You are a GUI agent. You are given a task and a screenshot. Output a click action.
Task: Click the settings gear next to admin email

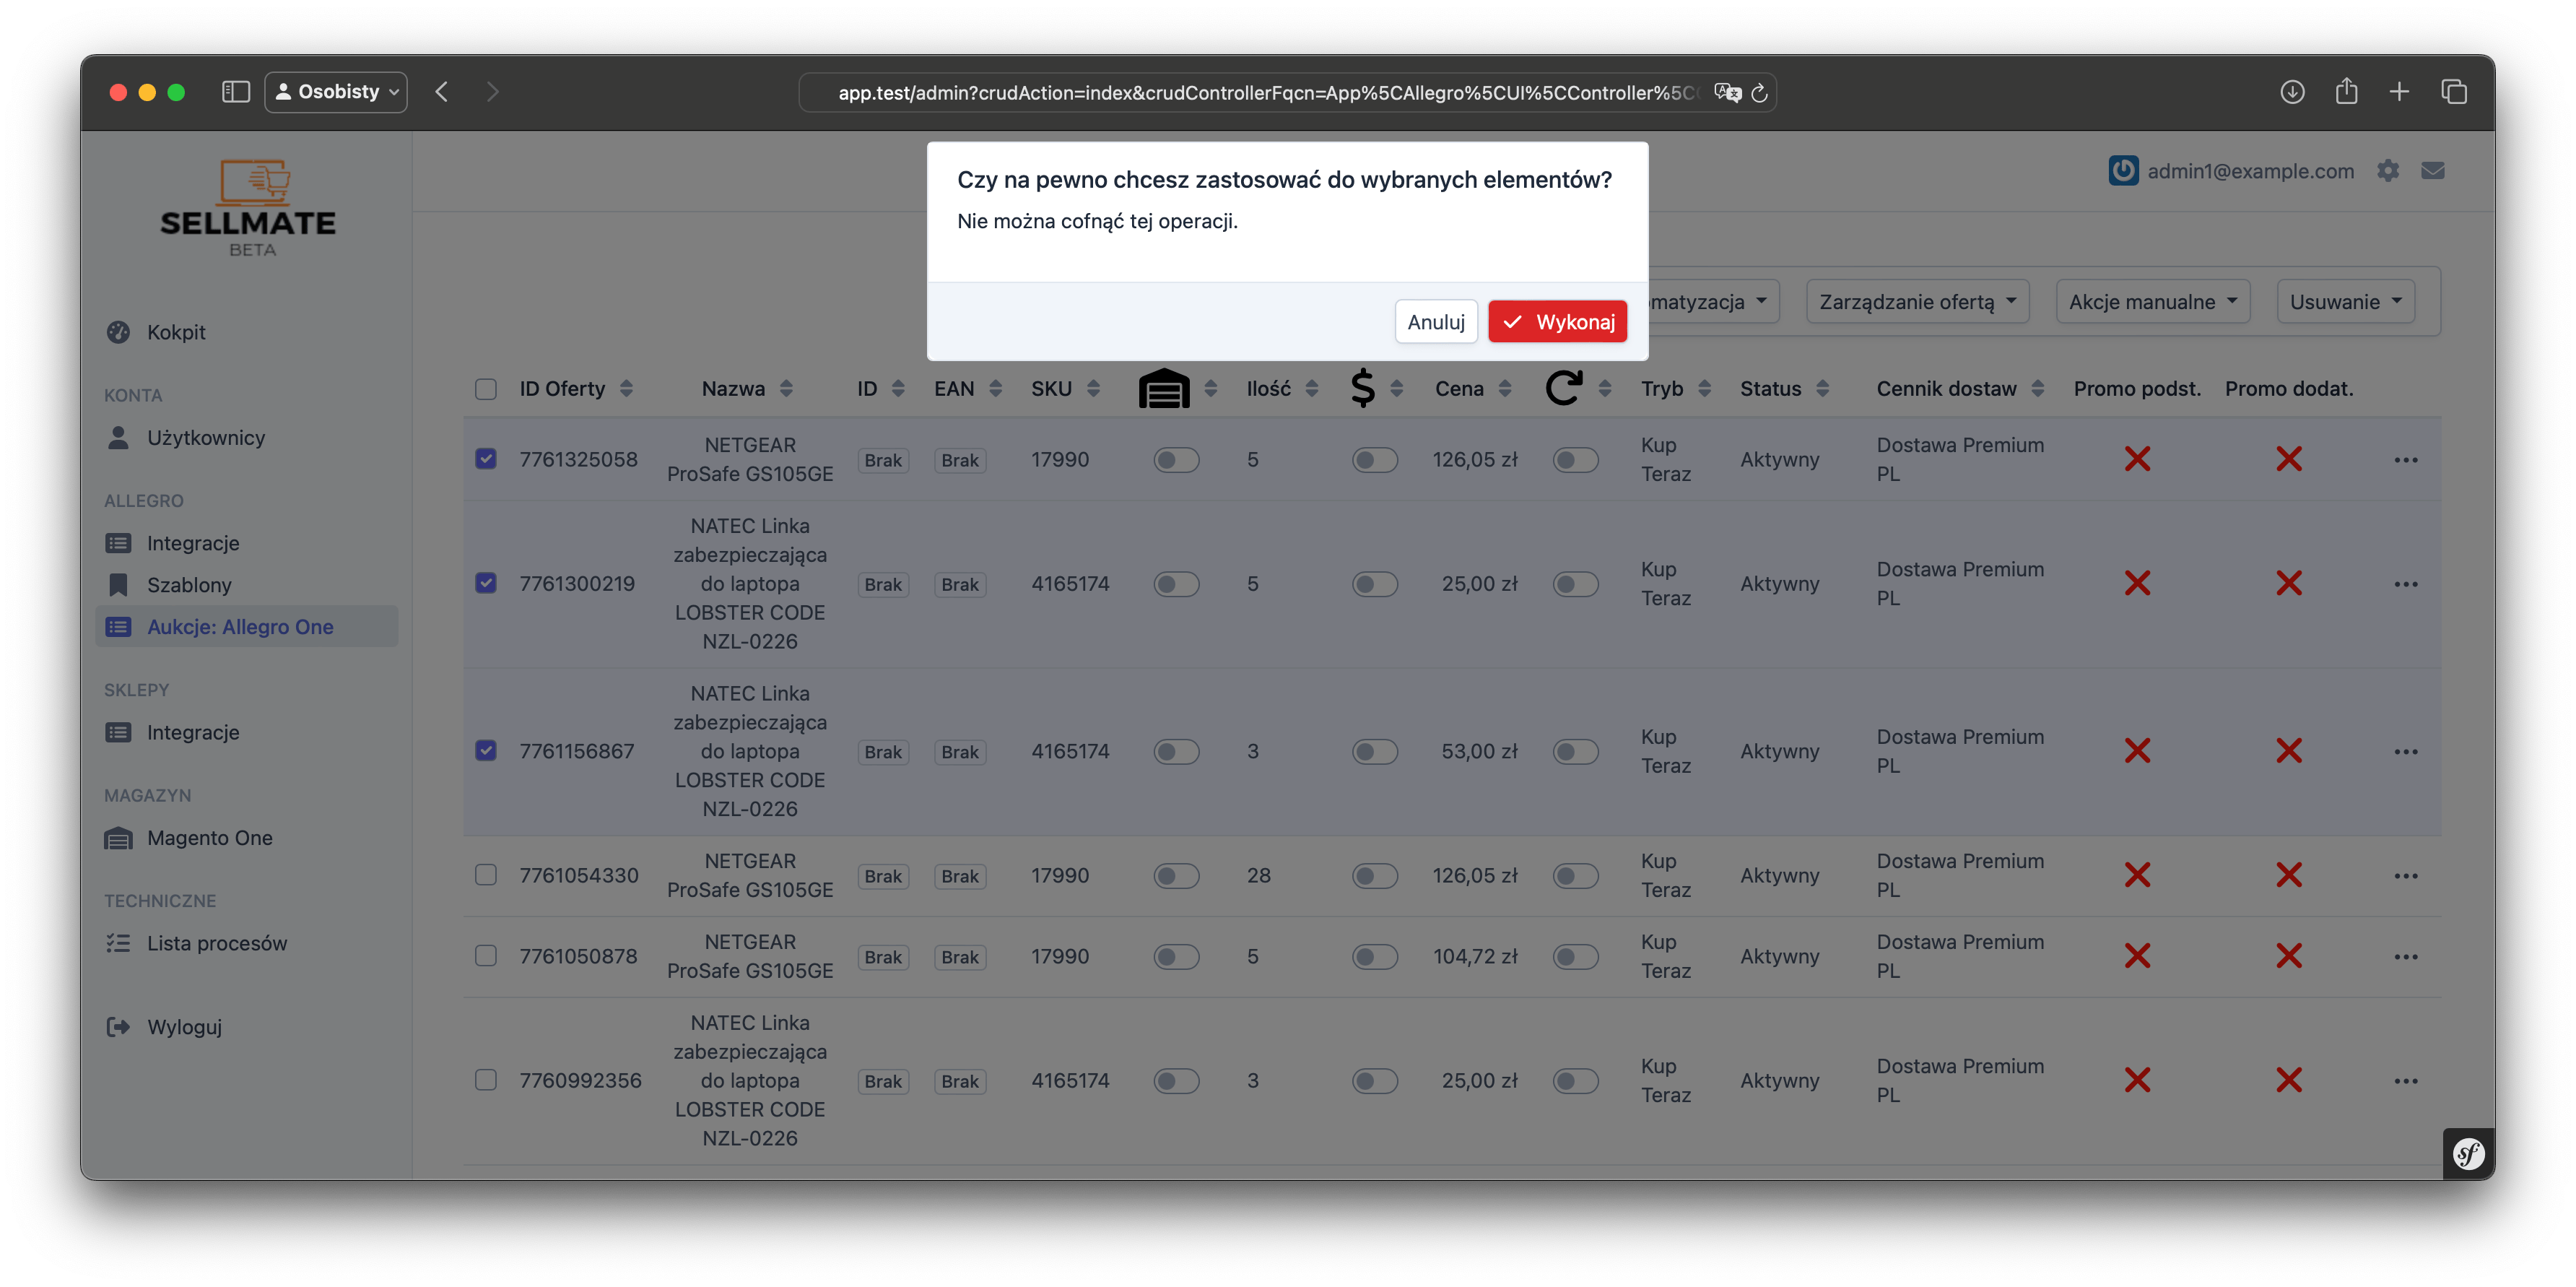pos(2388,171)
